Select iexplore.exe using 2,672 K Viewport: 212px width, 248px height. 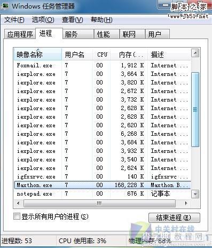click(103, 91)
